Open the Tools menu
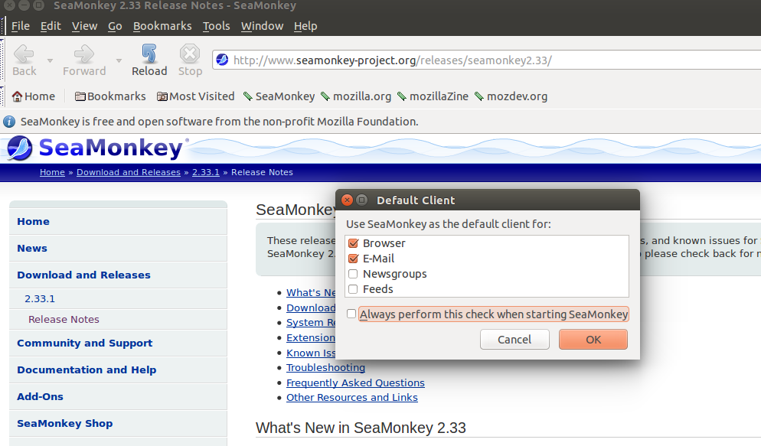Image resolution: width=761 pixels, height=446 pixels. (217, 26)
